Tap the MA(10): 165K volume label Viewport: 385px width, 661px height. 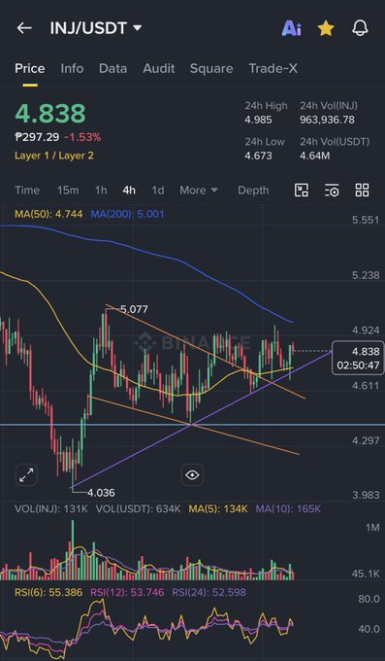(288, 508)
